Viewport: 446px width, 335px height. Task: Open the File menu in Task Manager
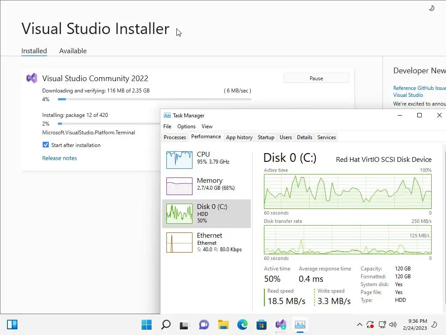(167, 126)
